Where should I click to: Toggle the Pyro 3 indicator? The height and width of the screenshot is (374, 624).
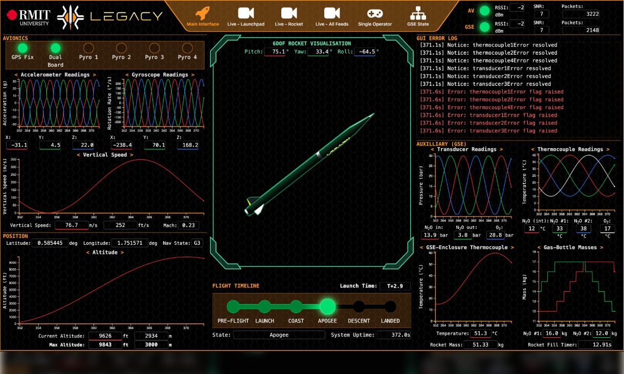coord(154,48)
